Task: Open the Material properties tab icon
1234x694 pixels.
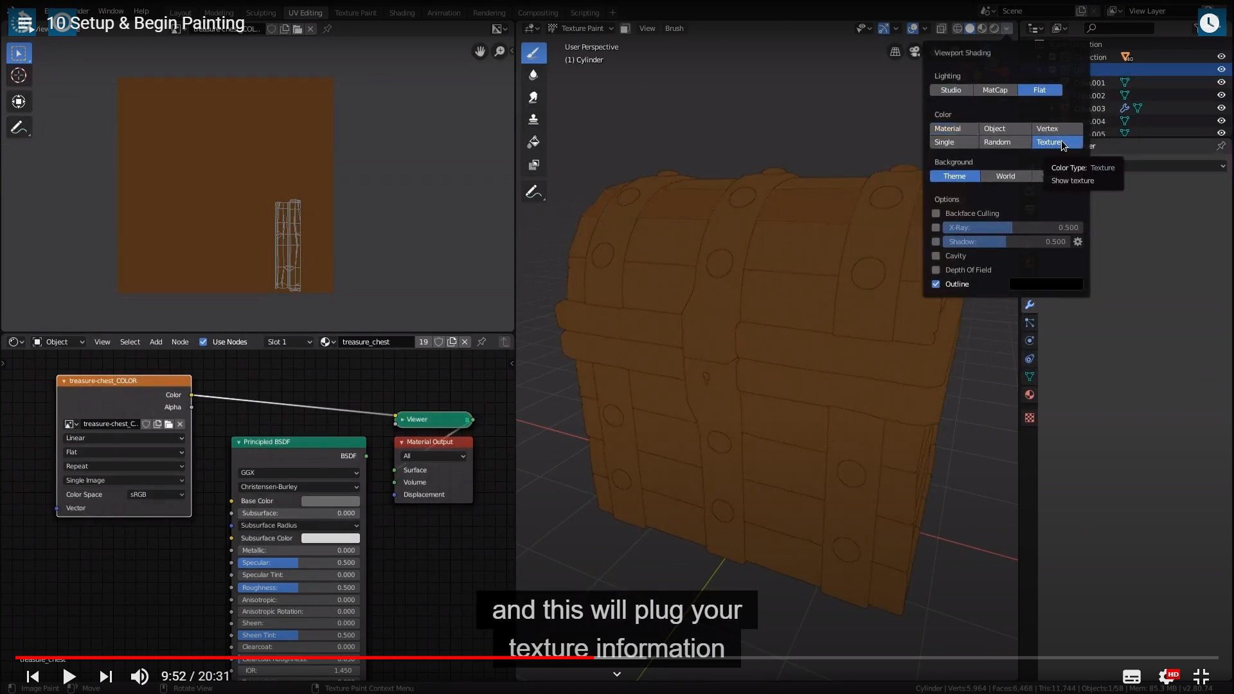Action: [x=1030, y=395]
